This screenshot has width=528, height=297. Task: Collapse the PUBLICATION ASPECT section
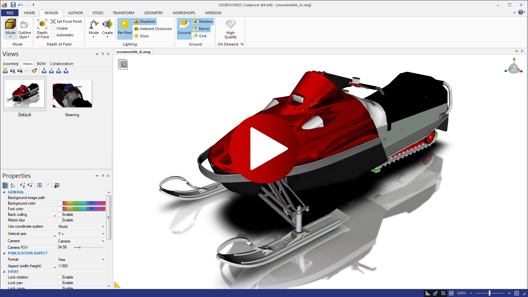tap(4, 253)
